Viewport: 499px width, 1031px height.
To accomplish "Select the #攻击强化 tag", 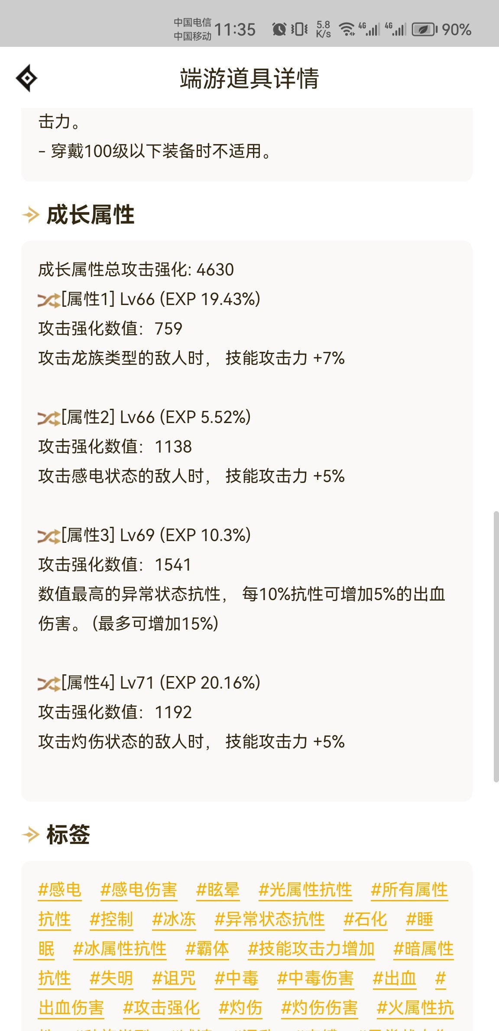I will pyautogui.click(x=161, y=1008).
